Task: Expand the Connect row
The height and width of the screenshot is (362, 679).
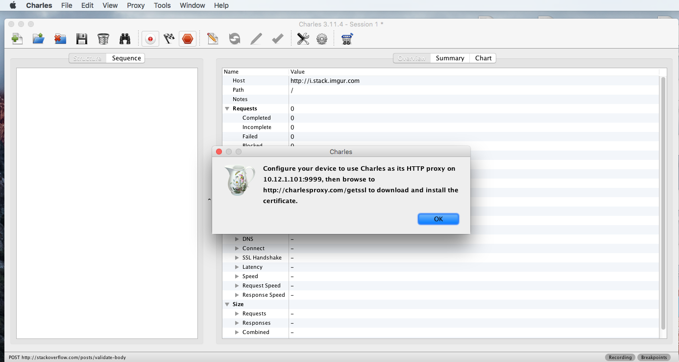Action: [x=237, y=248]
